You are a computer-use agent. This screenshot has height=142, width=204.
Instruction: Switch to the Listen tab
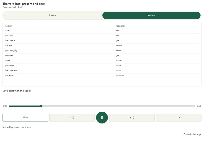click(52, 15)
